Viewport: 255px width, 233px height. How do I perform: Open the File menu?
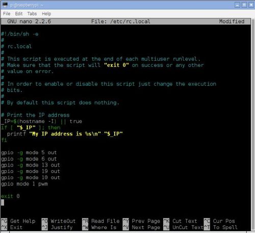[7, 14]
